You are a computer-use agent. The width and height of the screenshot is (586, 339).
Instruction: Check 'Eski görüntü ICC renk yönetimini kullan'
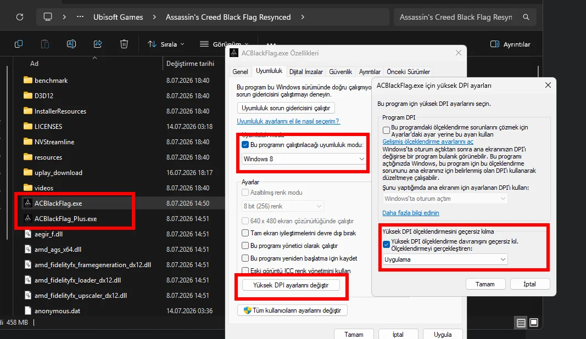pyautogui.click(x=245, y=270)
